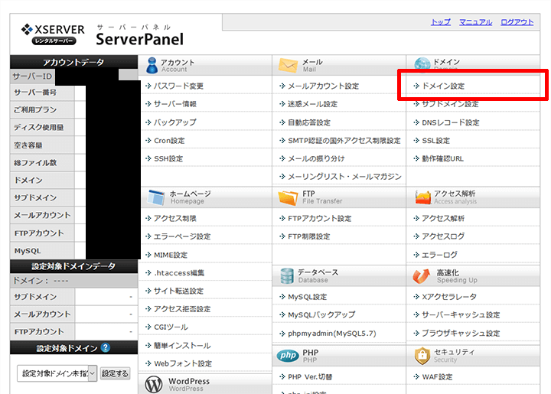Image resolution: width=551 pixels, height=394 pixels.
Task: Open DNSレコード設定
Action: pyautogui.click(x=451, y=122)
